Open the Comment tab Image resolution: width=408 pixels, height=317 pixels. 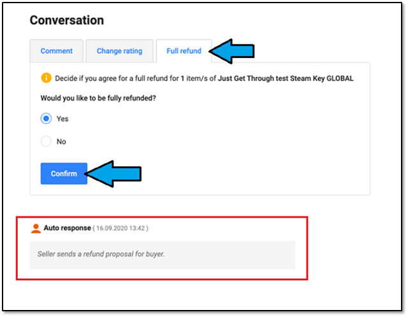(57, 51)
